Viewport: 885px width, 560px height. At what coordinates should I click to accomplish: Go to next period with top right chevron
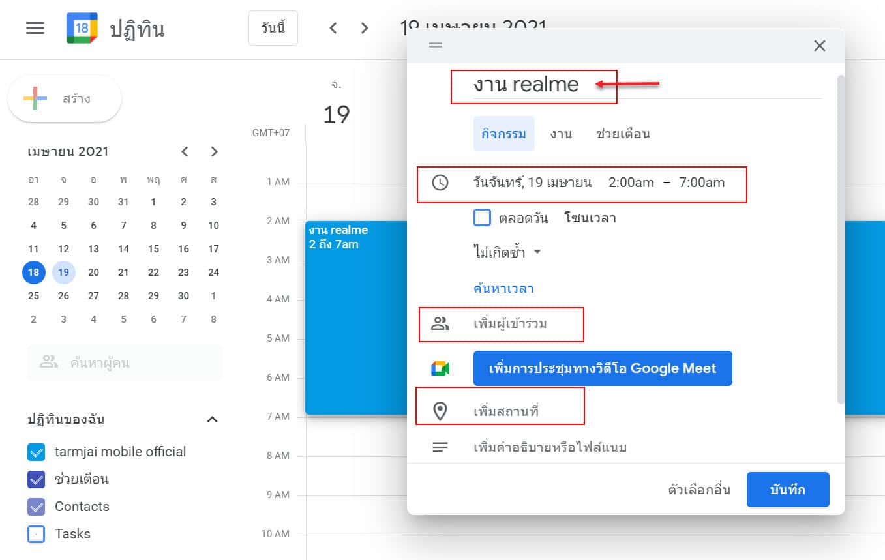pyautogui.click(x=365, y=28)
